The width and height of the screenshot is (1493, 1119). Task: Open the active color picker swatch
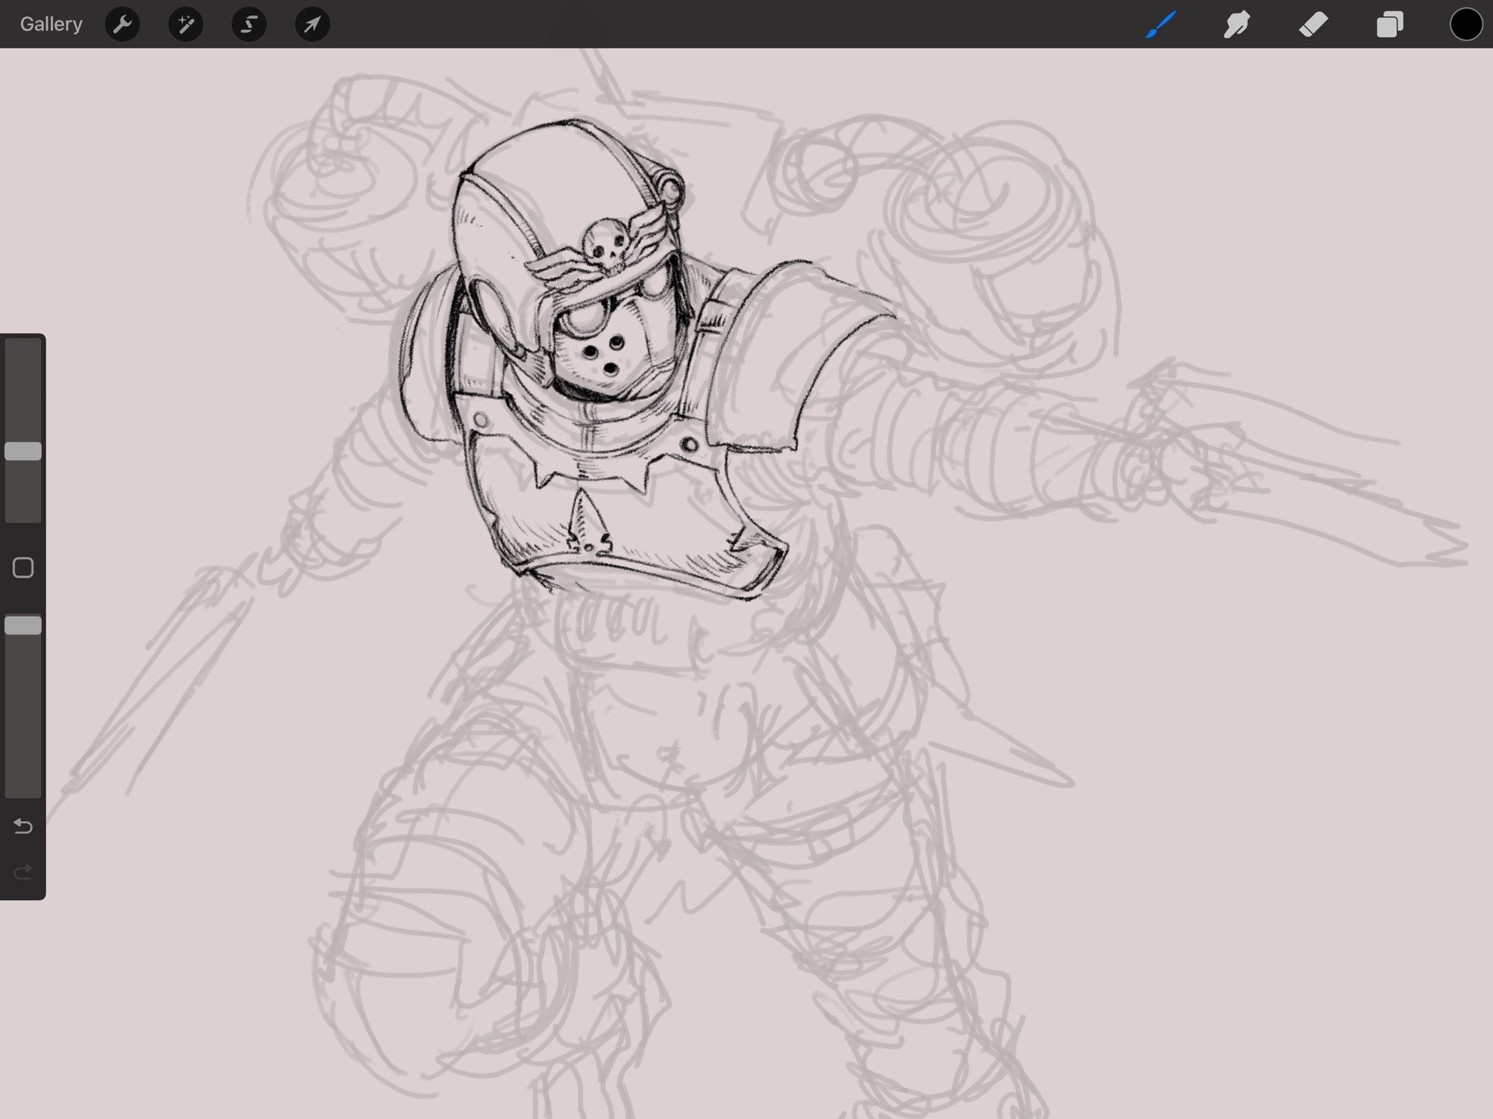(x=1466, y=24)
